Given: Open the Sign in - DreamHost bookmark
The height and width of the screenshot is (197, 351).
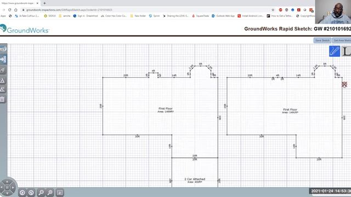Looking at the screenshot, I should point(86,16).
